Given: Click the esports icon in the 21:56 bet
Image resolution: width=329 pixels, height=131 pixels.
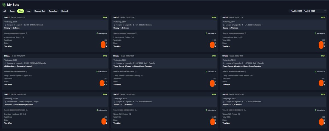Looking at the screenshot, I should tap(114, 25).
